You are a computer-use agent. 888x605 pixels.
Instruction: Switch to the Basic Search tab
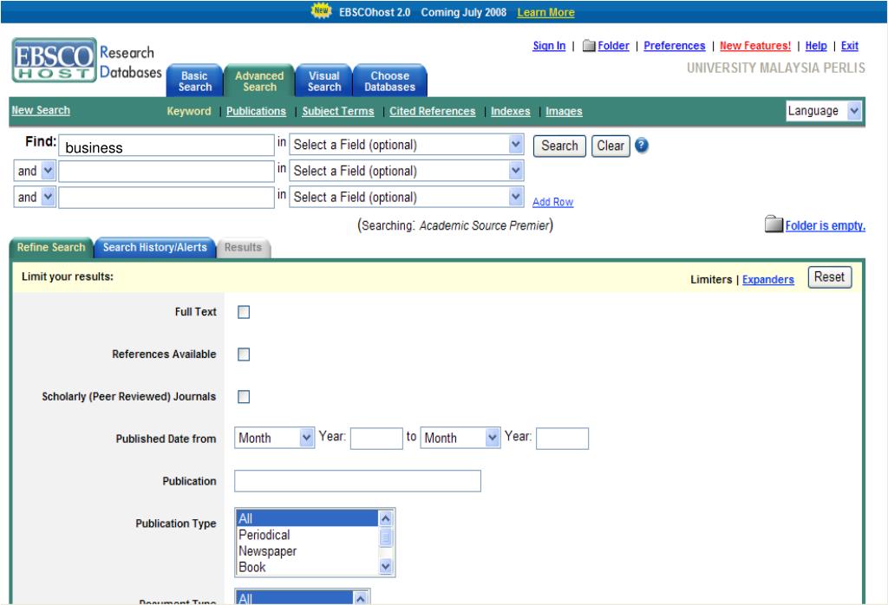point(195,81)
